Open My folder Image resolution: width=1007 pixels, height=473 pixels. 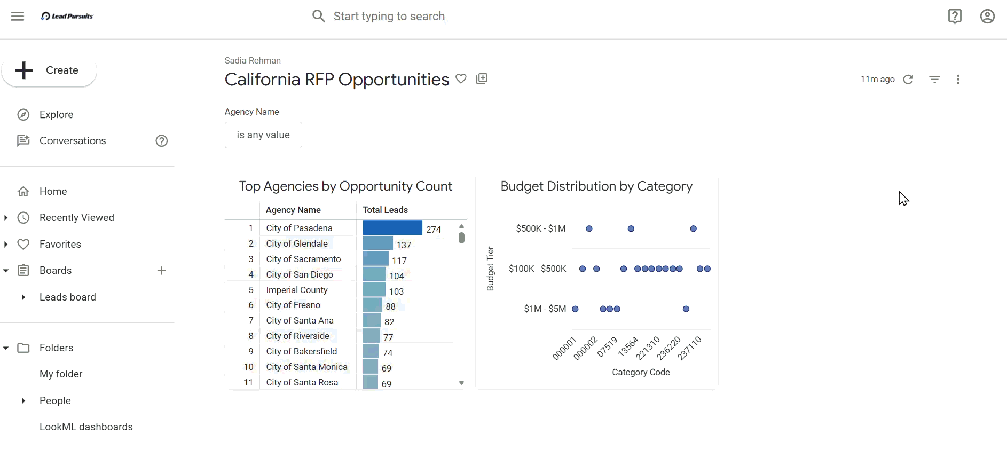(x=61, y=374)
